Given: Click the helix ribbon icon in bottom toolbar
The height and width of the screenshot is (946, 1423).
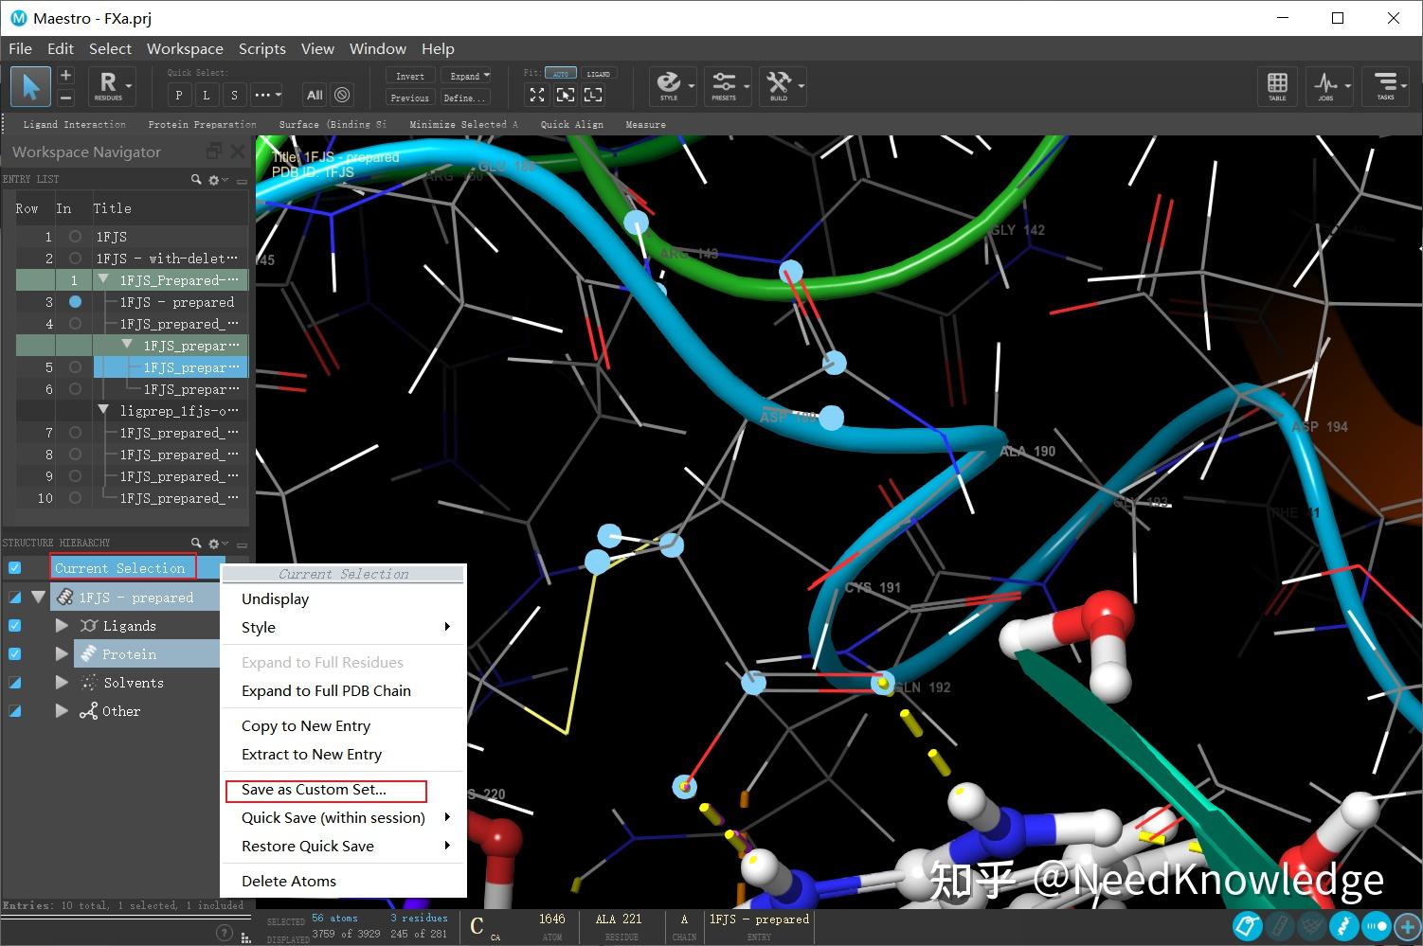Looking at the screenshot, I should click(x=1343, y=926).
